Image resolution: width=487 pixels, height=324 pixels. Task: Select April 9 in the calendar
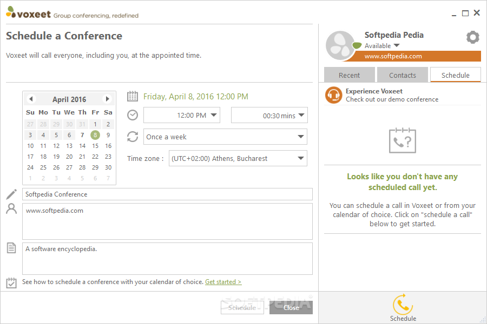[108, 135]
